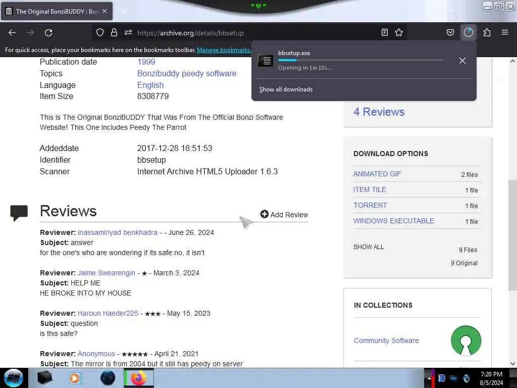The width and height of the screenshot is (517, 388).
Task: Open the 4 Reviews link
Action: tap(379, 112)
